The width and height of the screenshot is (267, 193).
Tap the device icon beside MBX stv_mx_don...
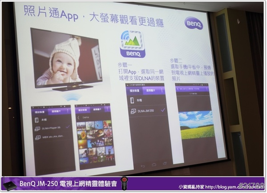coord(38,137)
